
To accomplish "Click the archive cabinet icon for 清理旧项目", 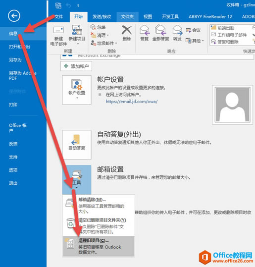I will [x=70, y=243].
